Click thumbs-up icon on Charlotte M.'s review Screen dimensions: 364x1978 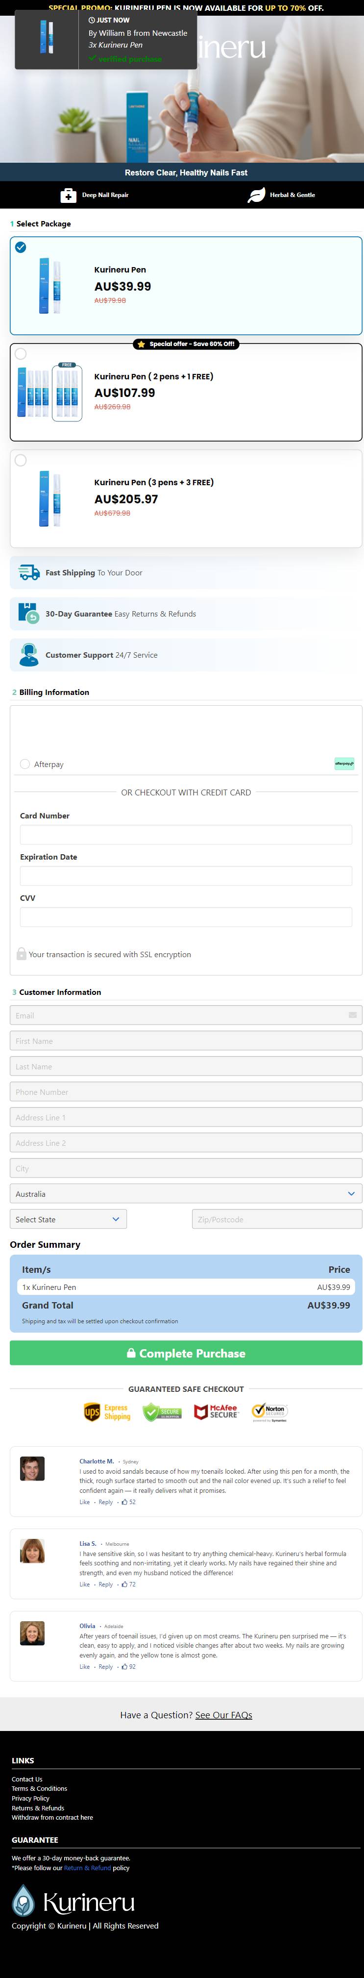124,1502
